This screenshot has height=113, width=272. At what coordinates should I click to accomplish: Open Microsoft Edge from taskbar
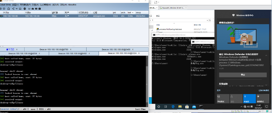click(173, 107)
